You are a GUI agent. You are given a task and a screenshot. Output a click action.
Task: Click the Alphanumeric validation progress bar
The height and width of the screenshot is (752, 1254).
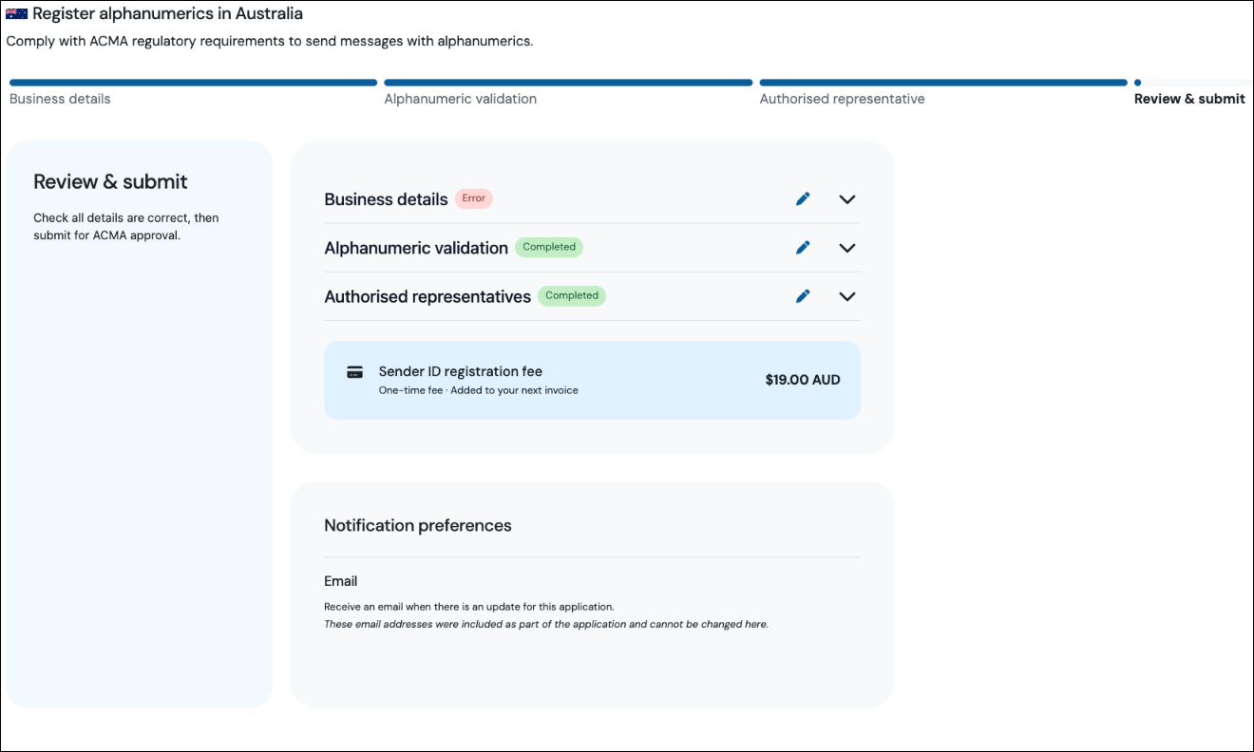pos(568,83)
